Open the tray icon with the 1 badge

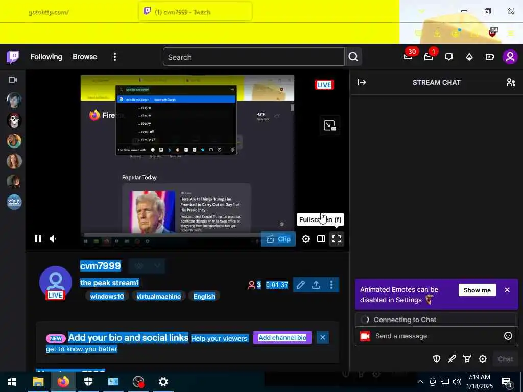[x=429, y=56]
